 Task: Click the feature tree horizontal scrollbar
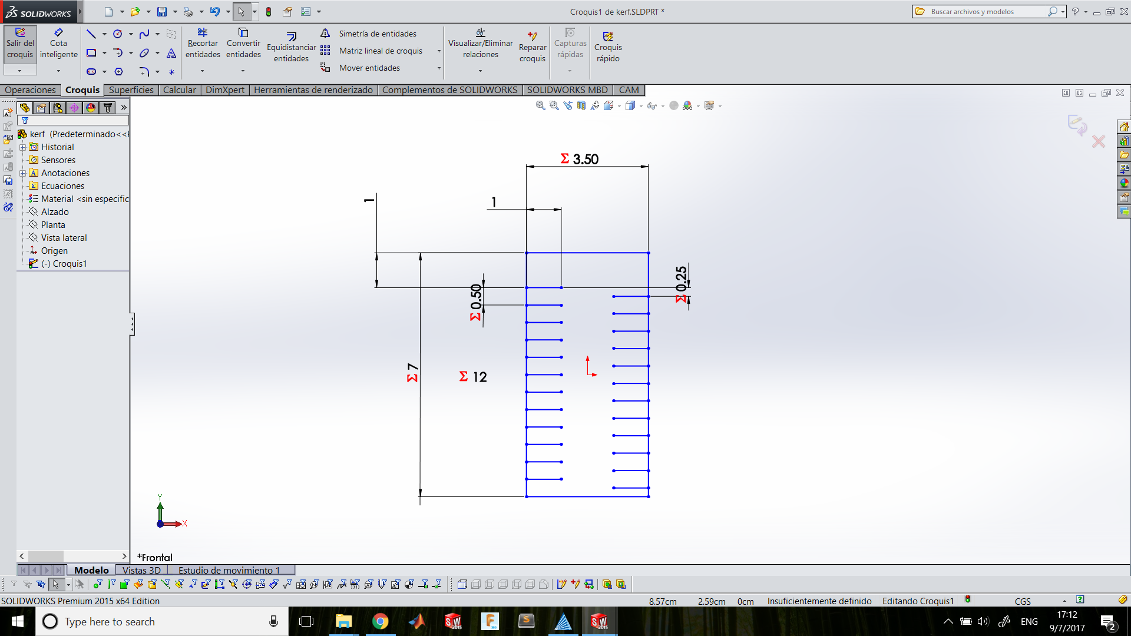pyautogui.click(x=73, y=556)
